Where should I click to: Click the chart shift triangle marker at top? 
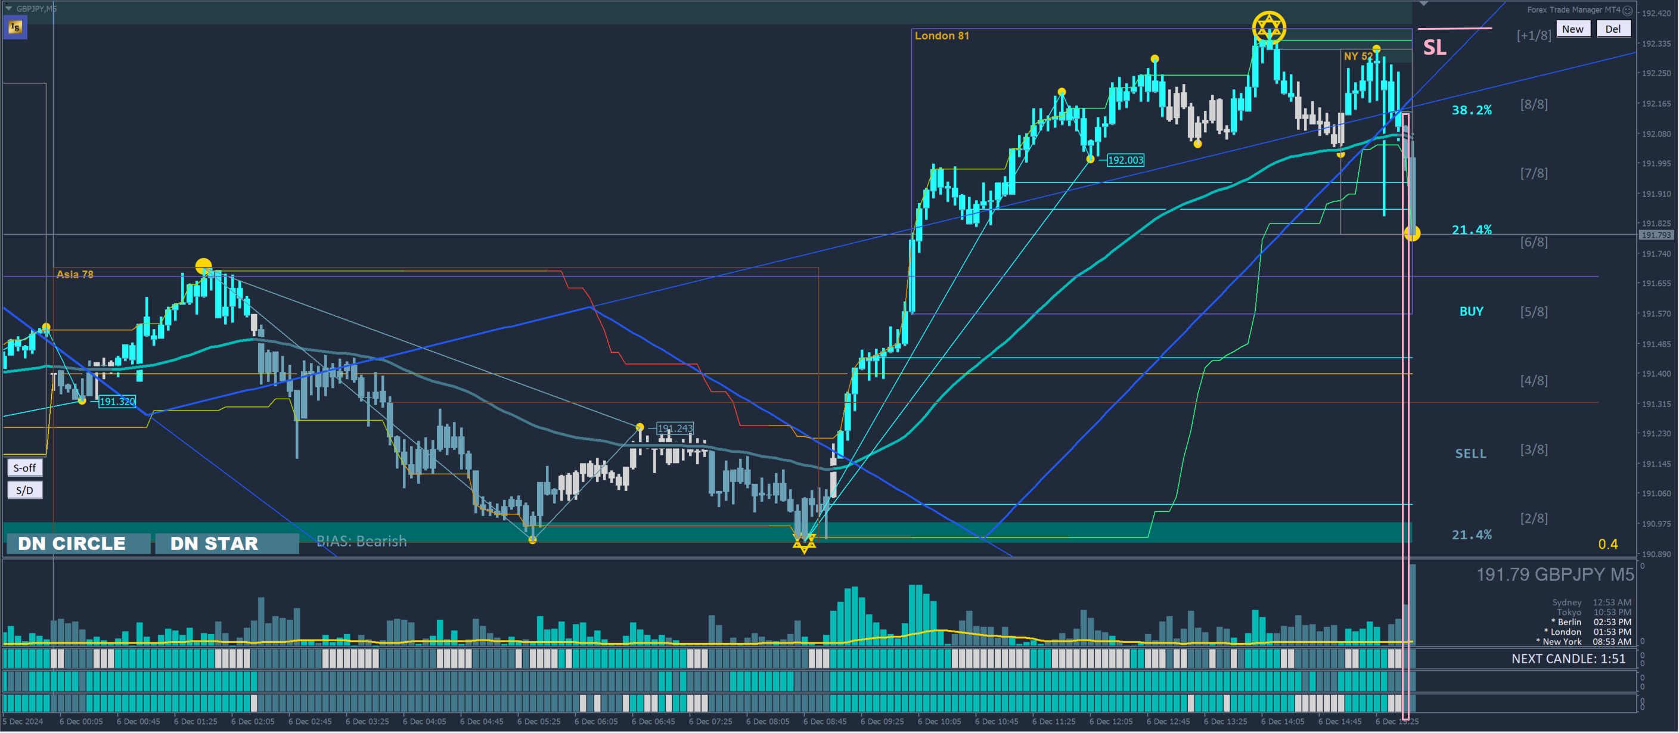[x=1423, y=4]
